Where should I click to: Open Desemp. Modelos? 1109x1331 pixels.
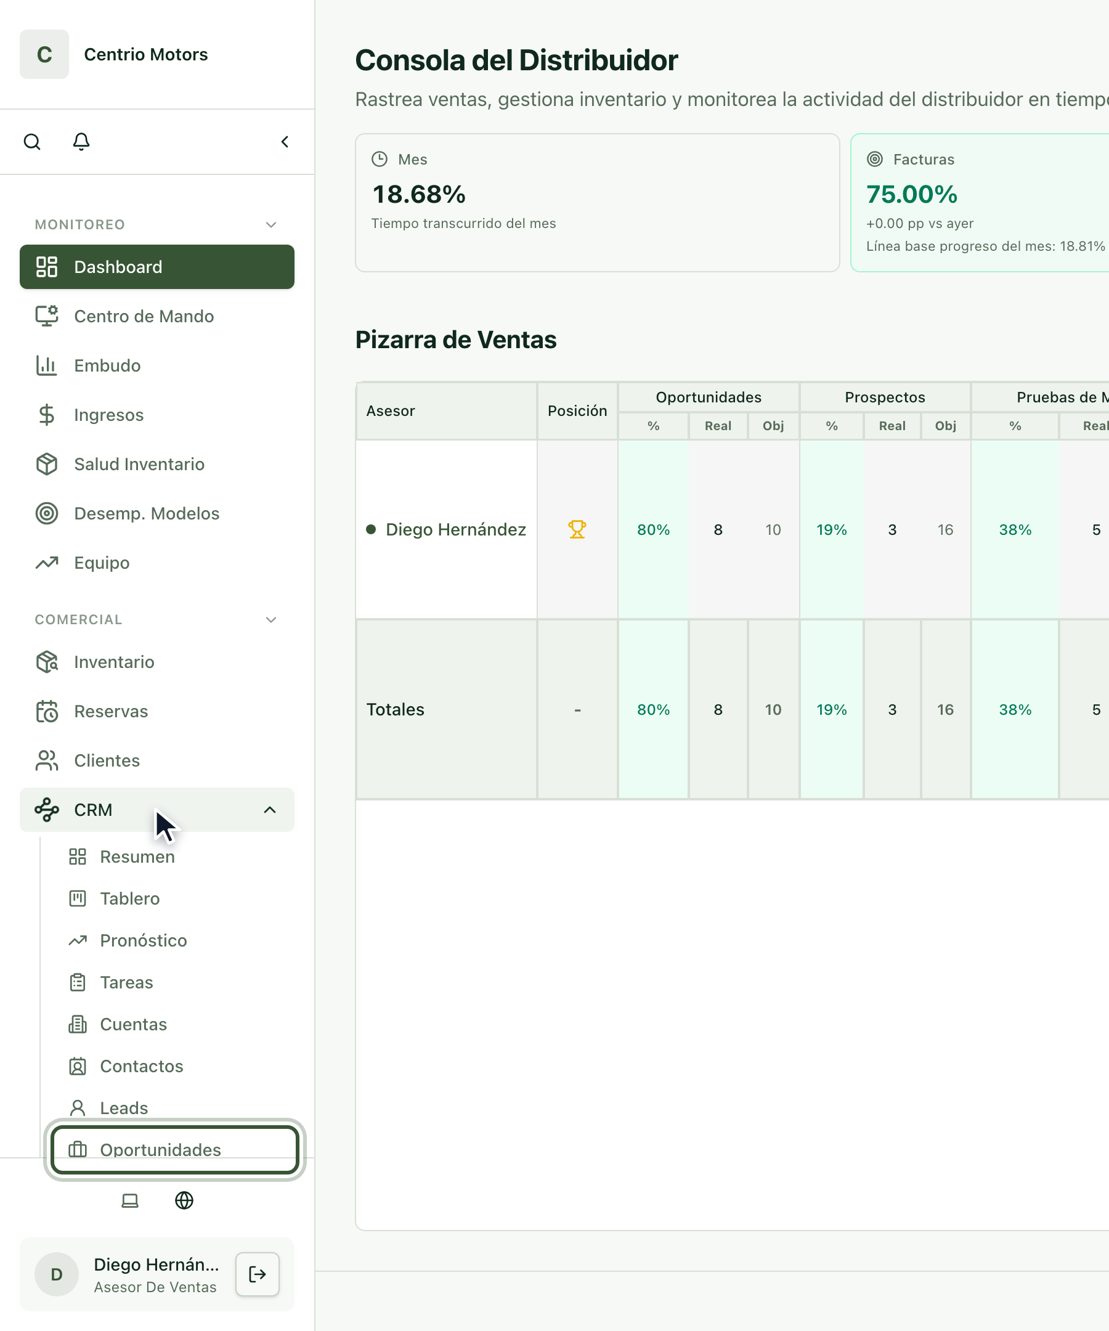pyautogui.click(x=157, y=513)
